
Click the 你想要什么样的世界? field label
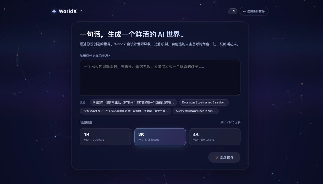[x=95, y=56]
